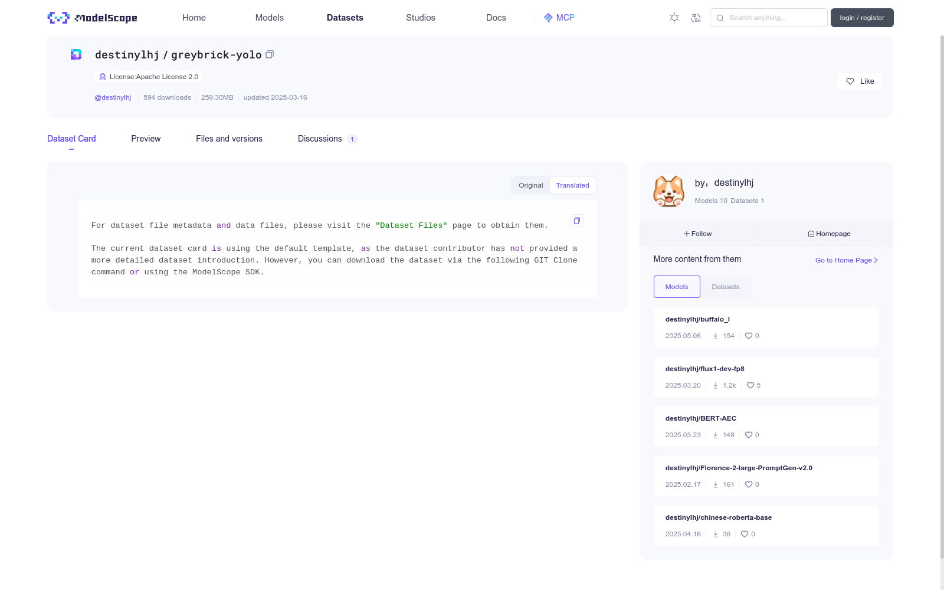The width and height of the screenshot is (944, 590).
Task: Open the Docs navigation item
Action: (x=496, y=18)
